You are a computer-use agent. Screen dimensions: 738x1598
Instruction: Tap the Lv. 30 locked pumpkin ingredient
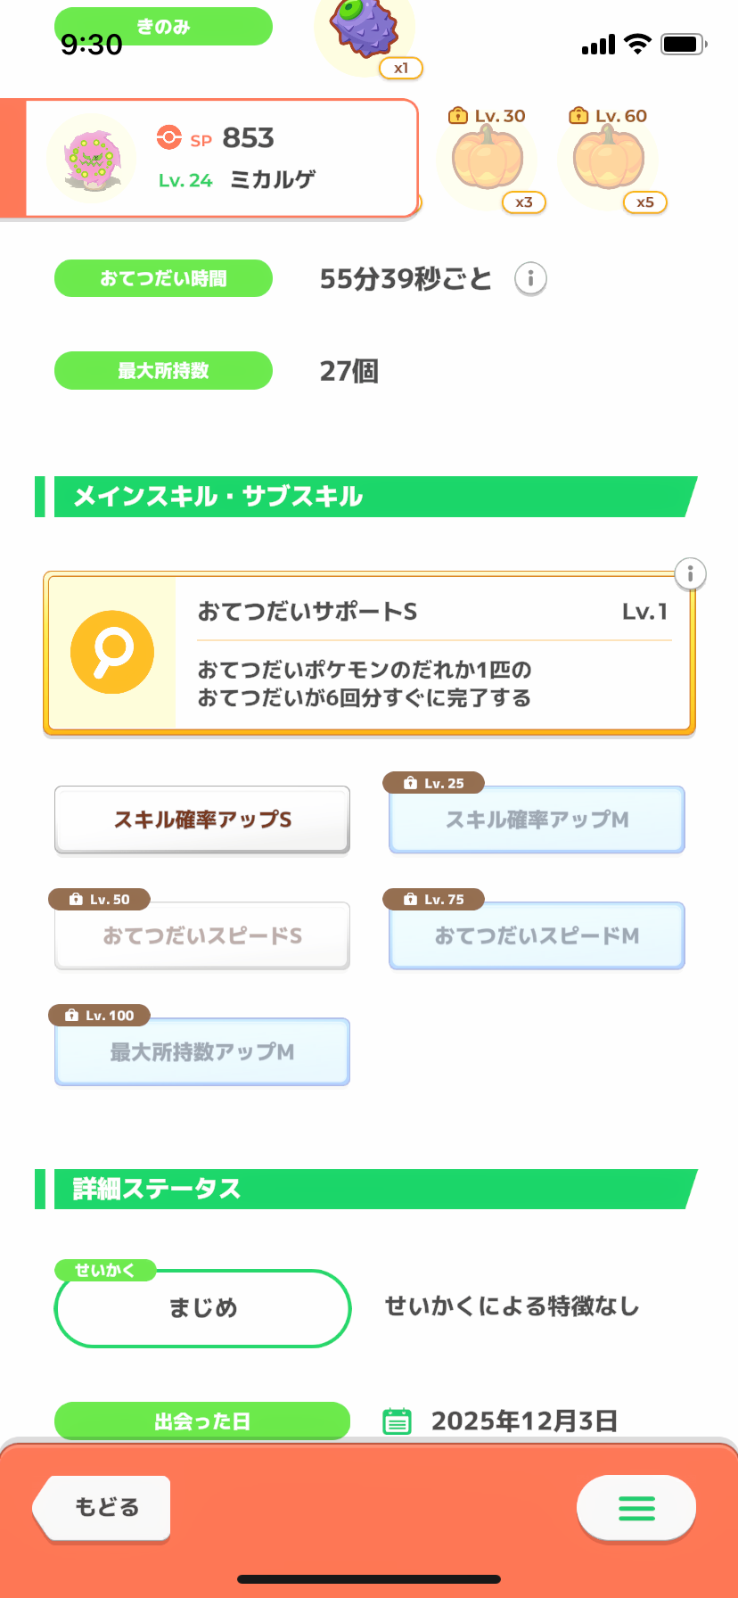[x=488, y=159]
